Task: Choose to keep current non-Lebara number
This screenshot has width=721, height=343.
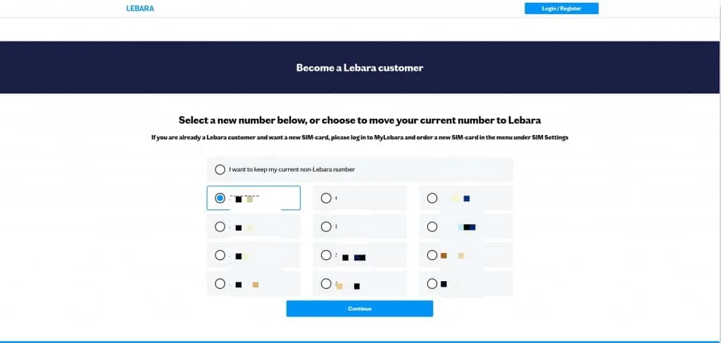Action: pyautogui.click(x=220, y=169)
